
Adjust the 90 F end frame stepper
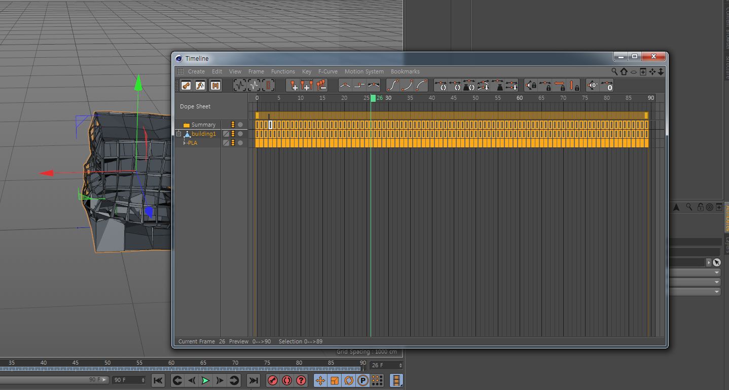143,380
